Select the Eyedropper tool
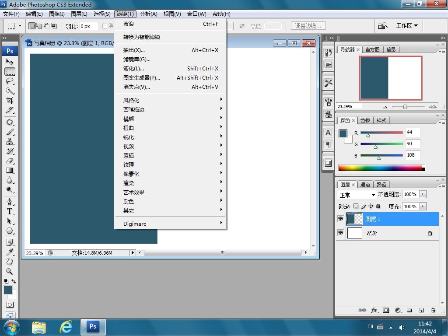The width and height of the screenshot is (448, 336). [x=10, y=252]
